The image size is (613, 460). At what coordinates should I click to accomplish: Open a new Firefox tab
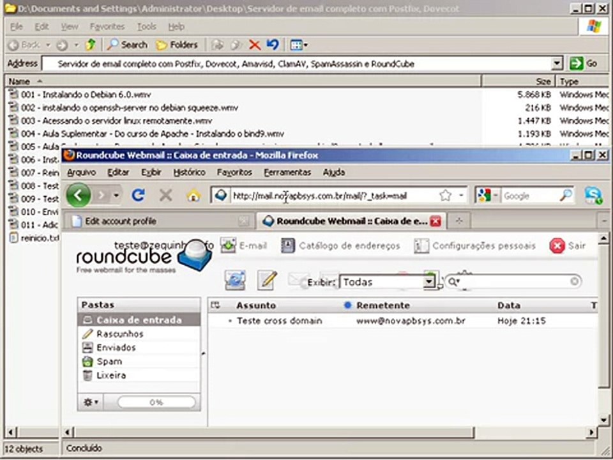(x=459, y=221)
